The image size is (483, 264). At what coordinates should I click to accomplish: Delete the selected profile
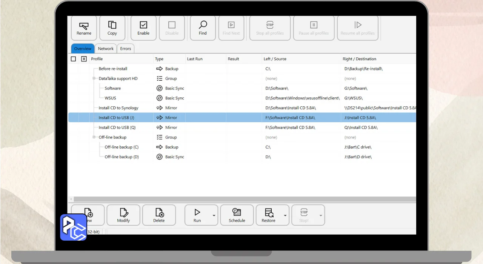(159, 215)
